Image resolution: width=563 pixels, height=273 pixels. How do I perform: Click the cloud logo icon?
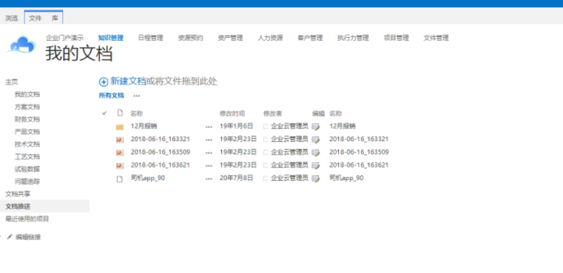pos(21,45)
